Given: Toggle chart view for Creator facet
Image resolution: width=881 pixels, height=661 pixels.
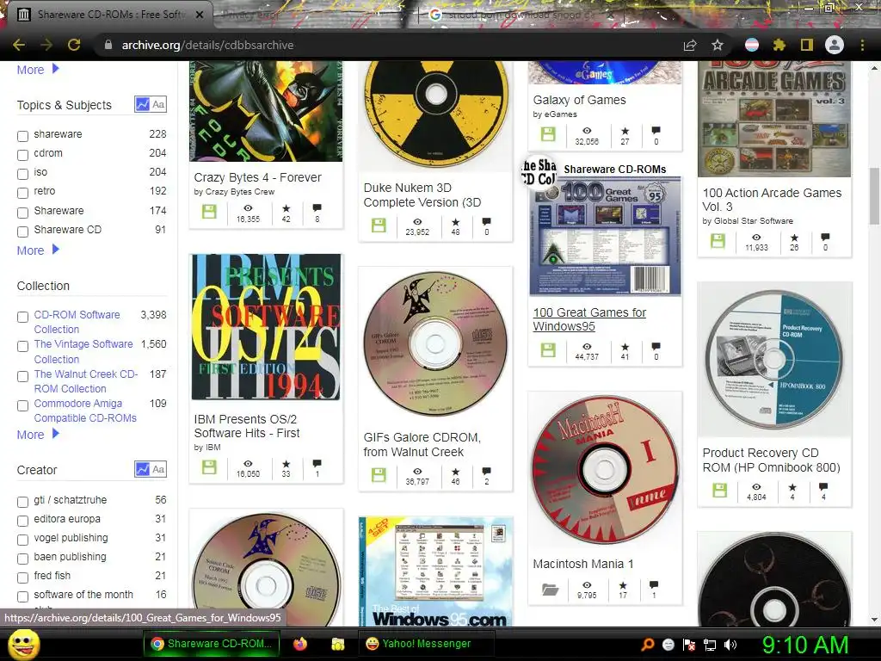Looking at the screenshot, I should (142, 469).
